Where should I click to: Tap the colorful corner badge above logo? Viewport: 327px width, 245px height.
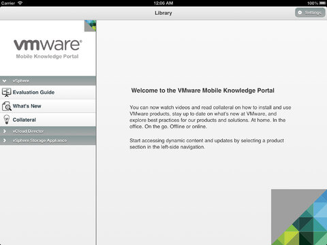coord(90,26)
